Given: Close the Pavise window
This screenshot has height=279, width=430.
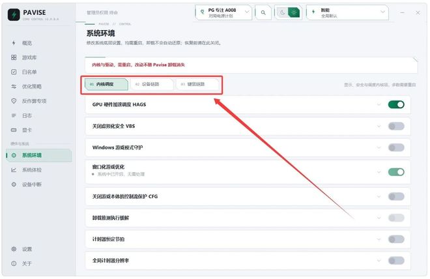Looking at the screenshot, I should [418, 12].
